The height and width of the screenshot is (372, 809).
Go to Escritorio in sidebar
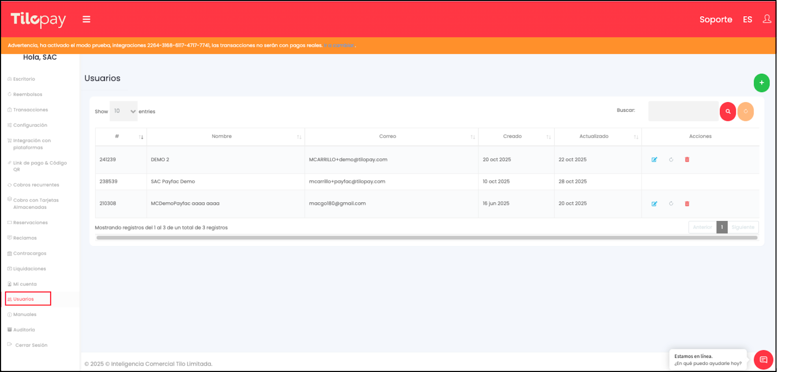pos(21,79)
